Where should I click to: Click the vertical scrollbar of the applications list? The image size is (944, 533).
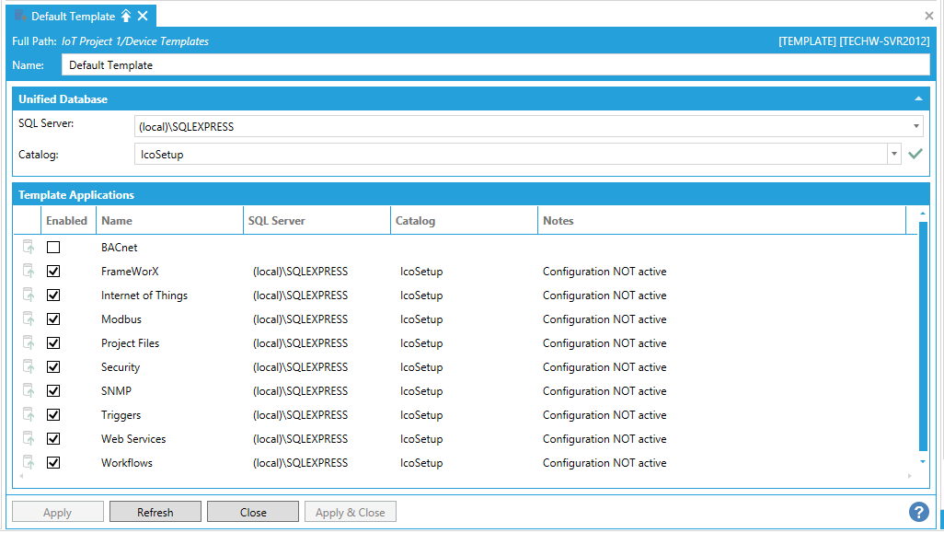point(923,341)
